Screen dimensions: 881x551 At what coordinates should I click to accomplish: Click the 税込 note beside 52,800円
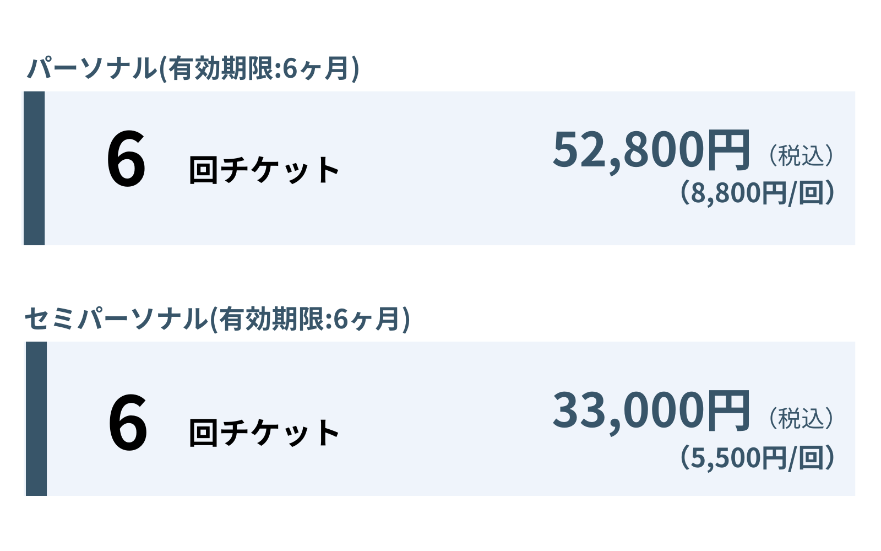click(x=801, y=156)
